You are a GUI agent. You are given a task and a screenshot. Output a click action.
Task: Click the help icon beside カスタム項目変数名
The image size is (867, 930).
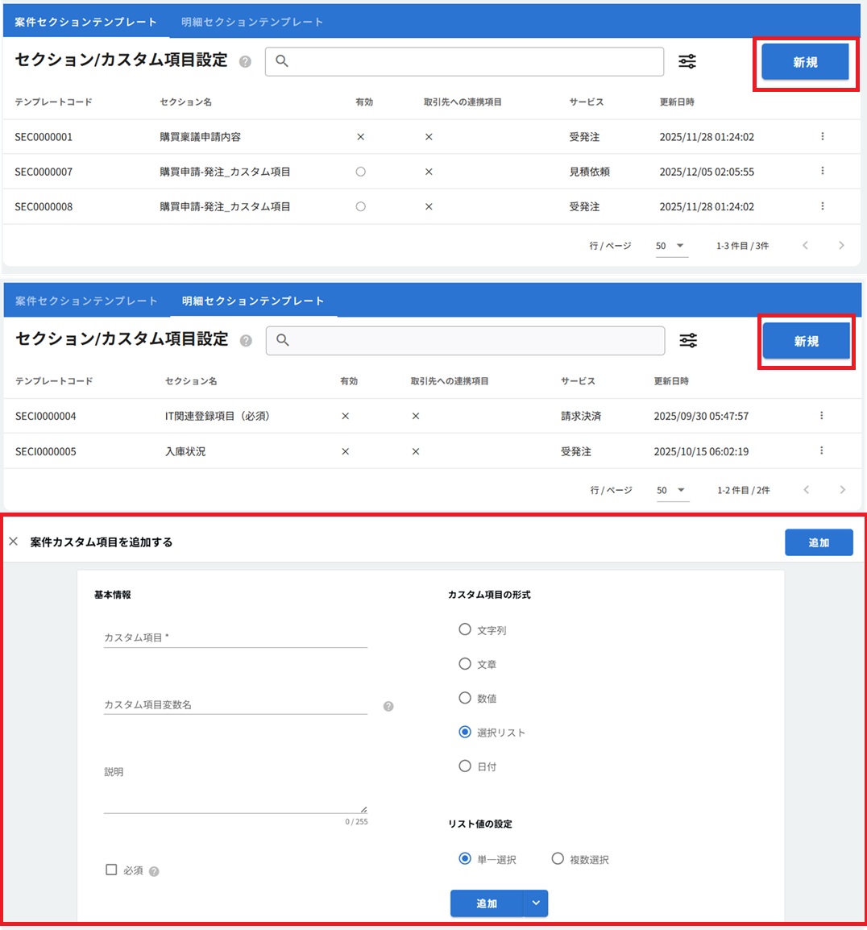pos(388,706)
